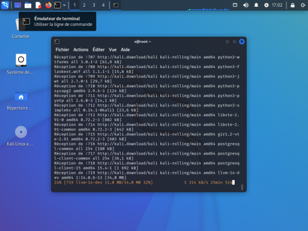Click the log out icon
Viewport: 308px width, 231px height.
pyautogui.click(x=303, y=5)
